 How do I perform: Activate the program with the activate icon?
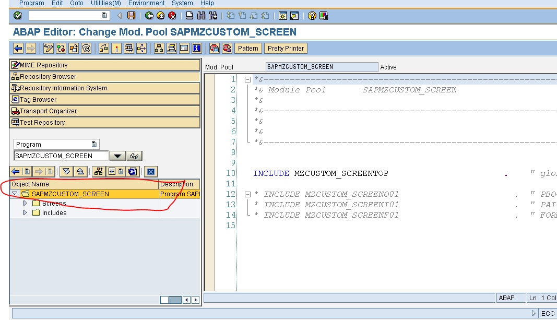tap(73, 48)
